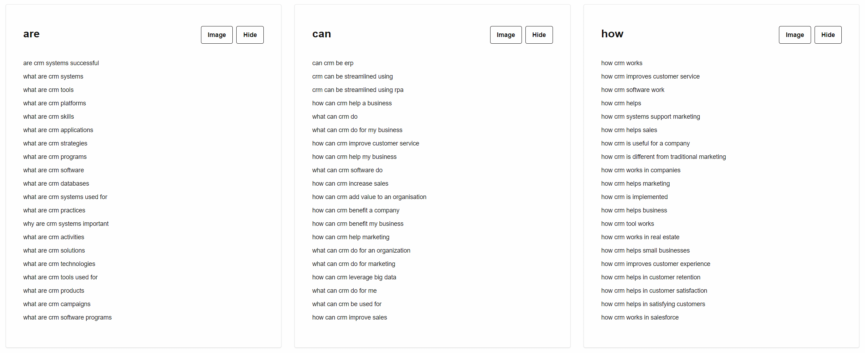The height and width of the screenshot is (353, 865).
Task: Click Image button in the 'how' card
Action: click(795, 35)
